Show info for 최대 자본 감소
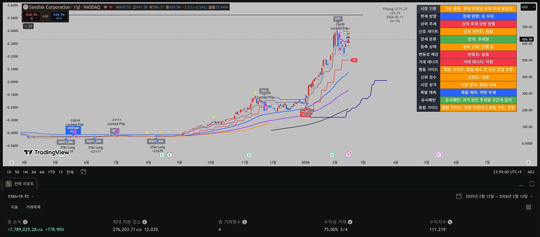This screenshot has height=237, width=540. pos(145,222)
